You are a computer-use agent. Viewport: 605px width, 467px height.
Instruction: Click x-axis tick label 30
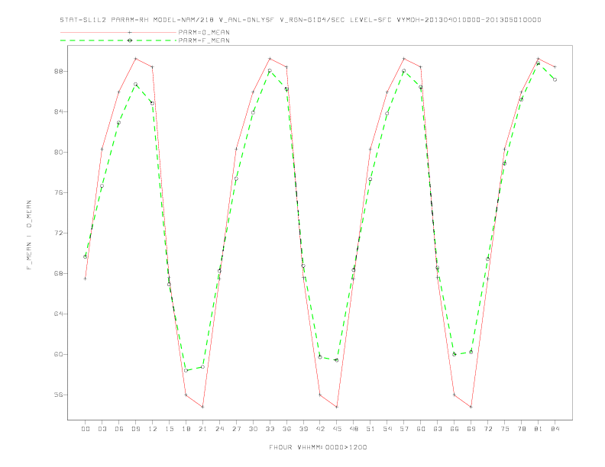[x=253, y=429]
